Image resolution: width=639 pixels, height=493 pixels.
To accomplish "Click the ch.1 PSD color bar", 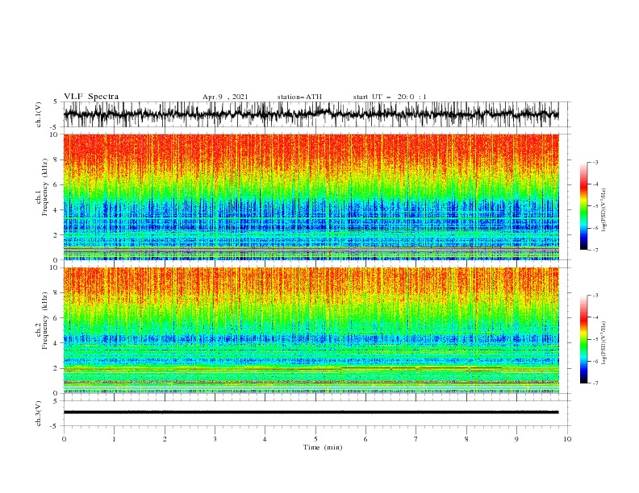I will pos(584,206).
